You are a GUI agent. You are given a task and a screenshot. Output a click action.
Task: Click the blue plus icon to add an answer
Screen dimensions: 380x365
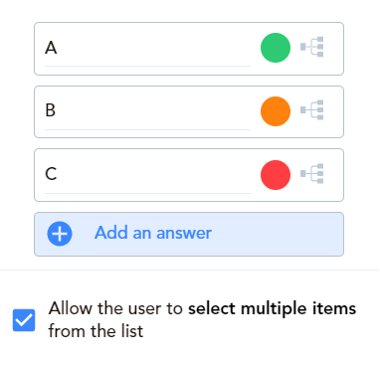coord(60,234)
